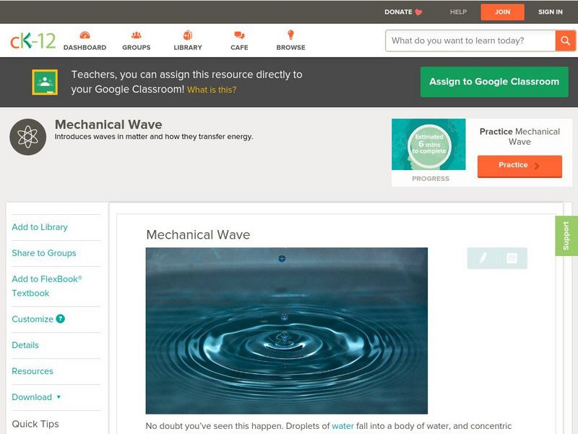Click the orange search magnifier button
Viewport: 578px width, 434px height.
click(565, 41)
